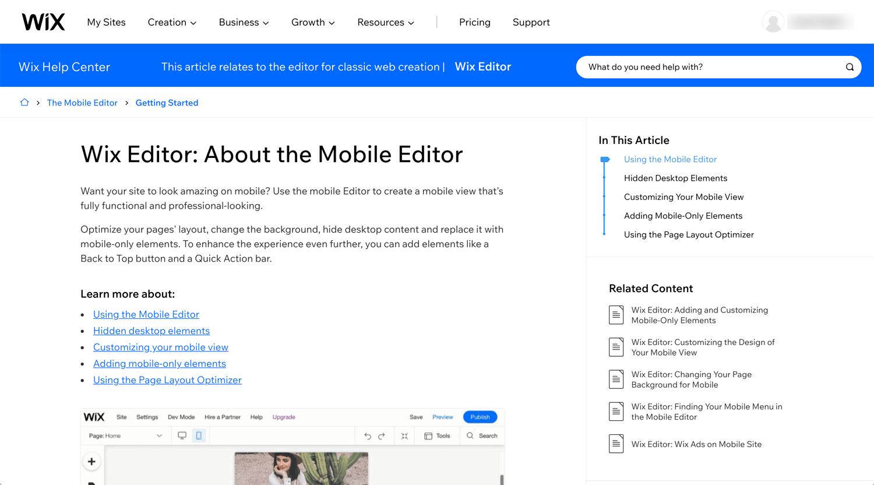
Task: Open the Support page
Action: pyautogui.click(x=531, y=22)
